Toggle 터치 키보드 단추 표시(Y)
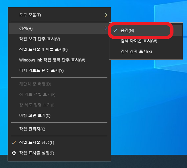The width and height of the screenshot is (187, 168). (59, 70)
